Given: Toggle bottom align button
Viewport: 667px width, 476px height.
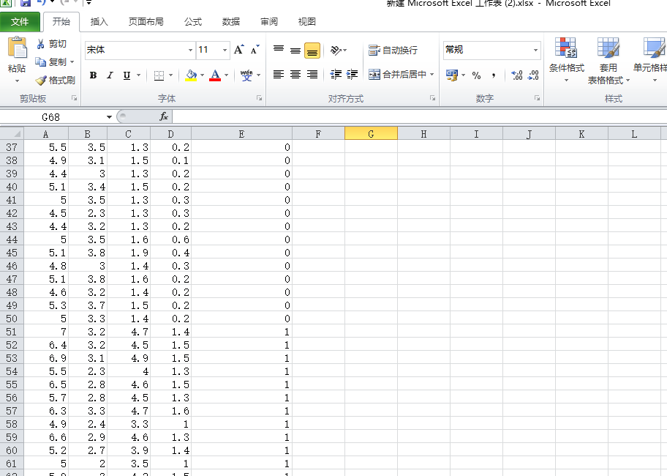Looking at the screenshot, I should pos(312,51).
